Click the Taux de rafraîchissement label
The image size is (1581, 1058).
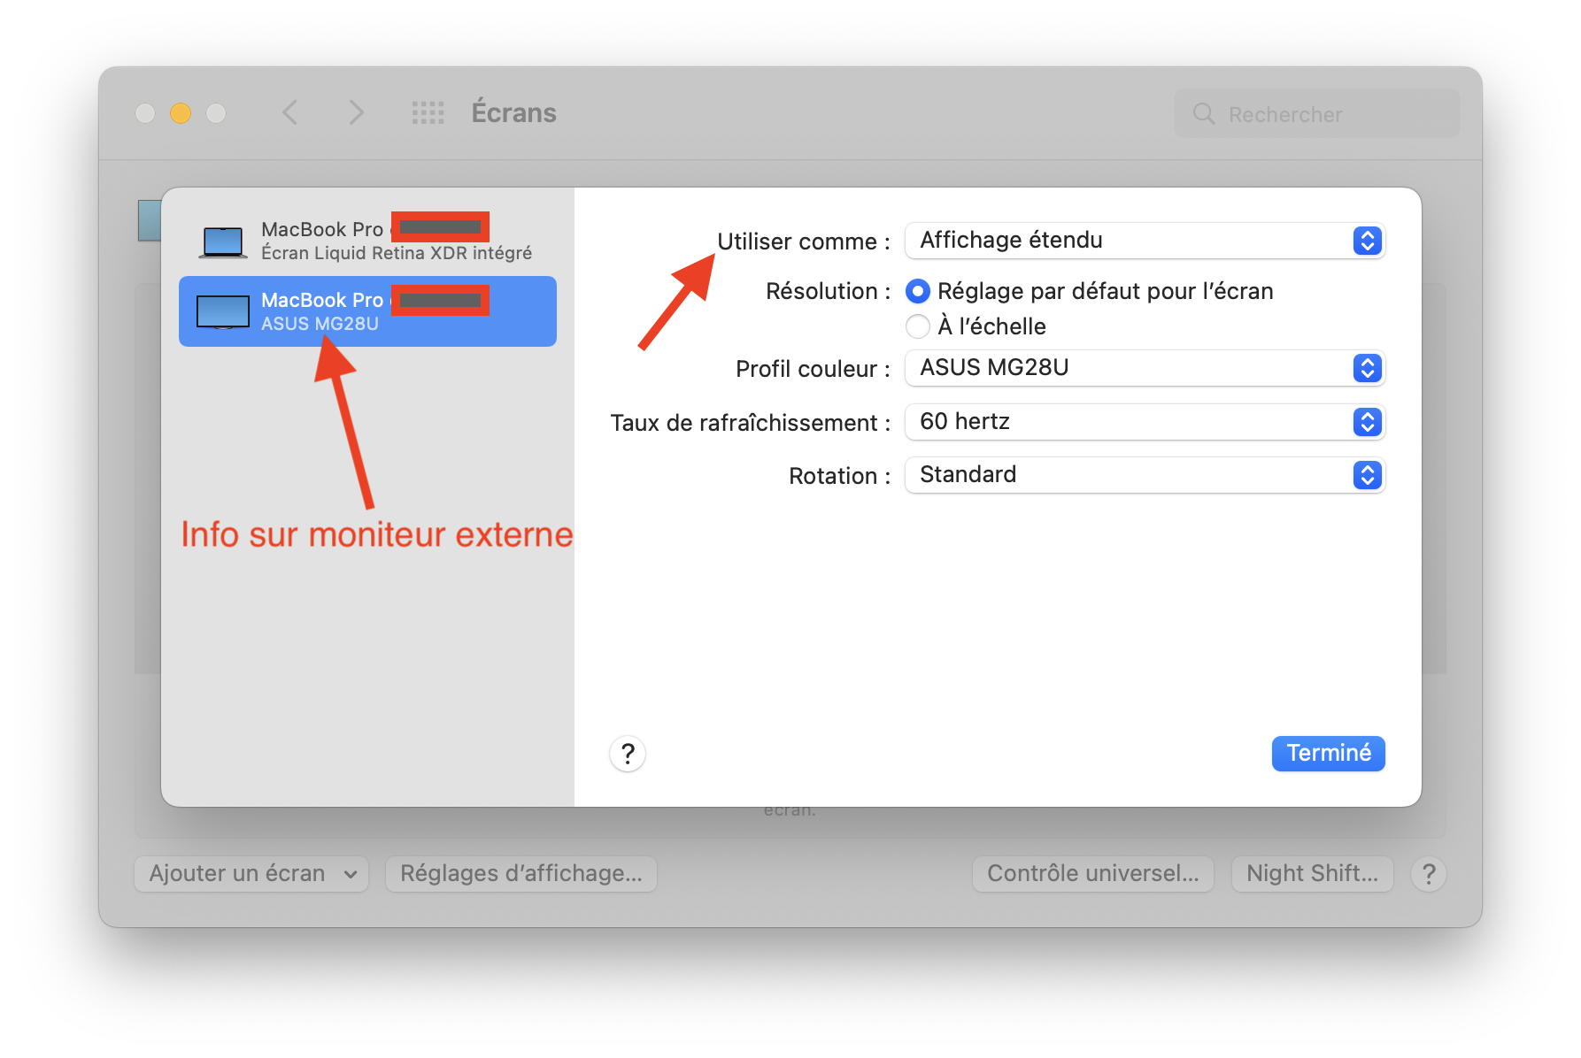click(750, 423)
